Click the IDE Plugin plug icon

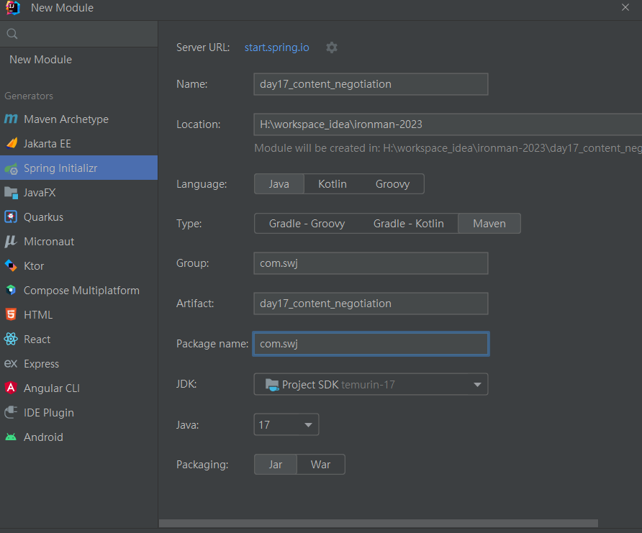11,412
